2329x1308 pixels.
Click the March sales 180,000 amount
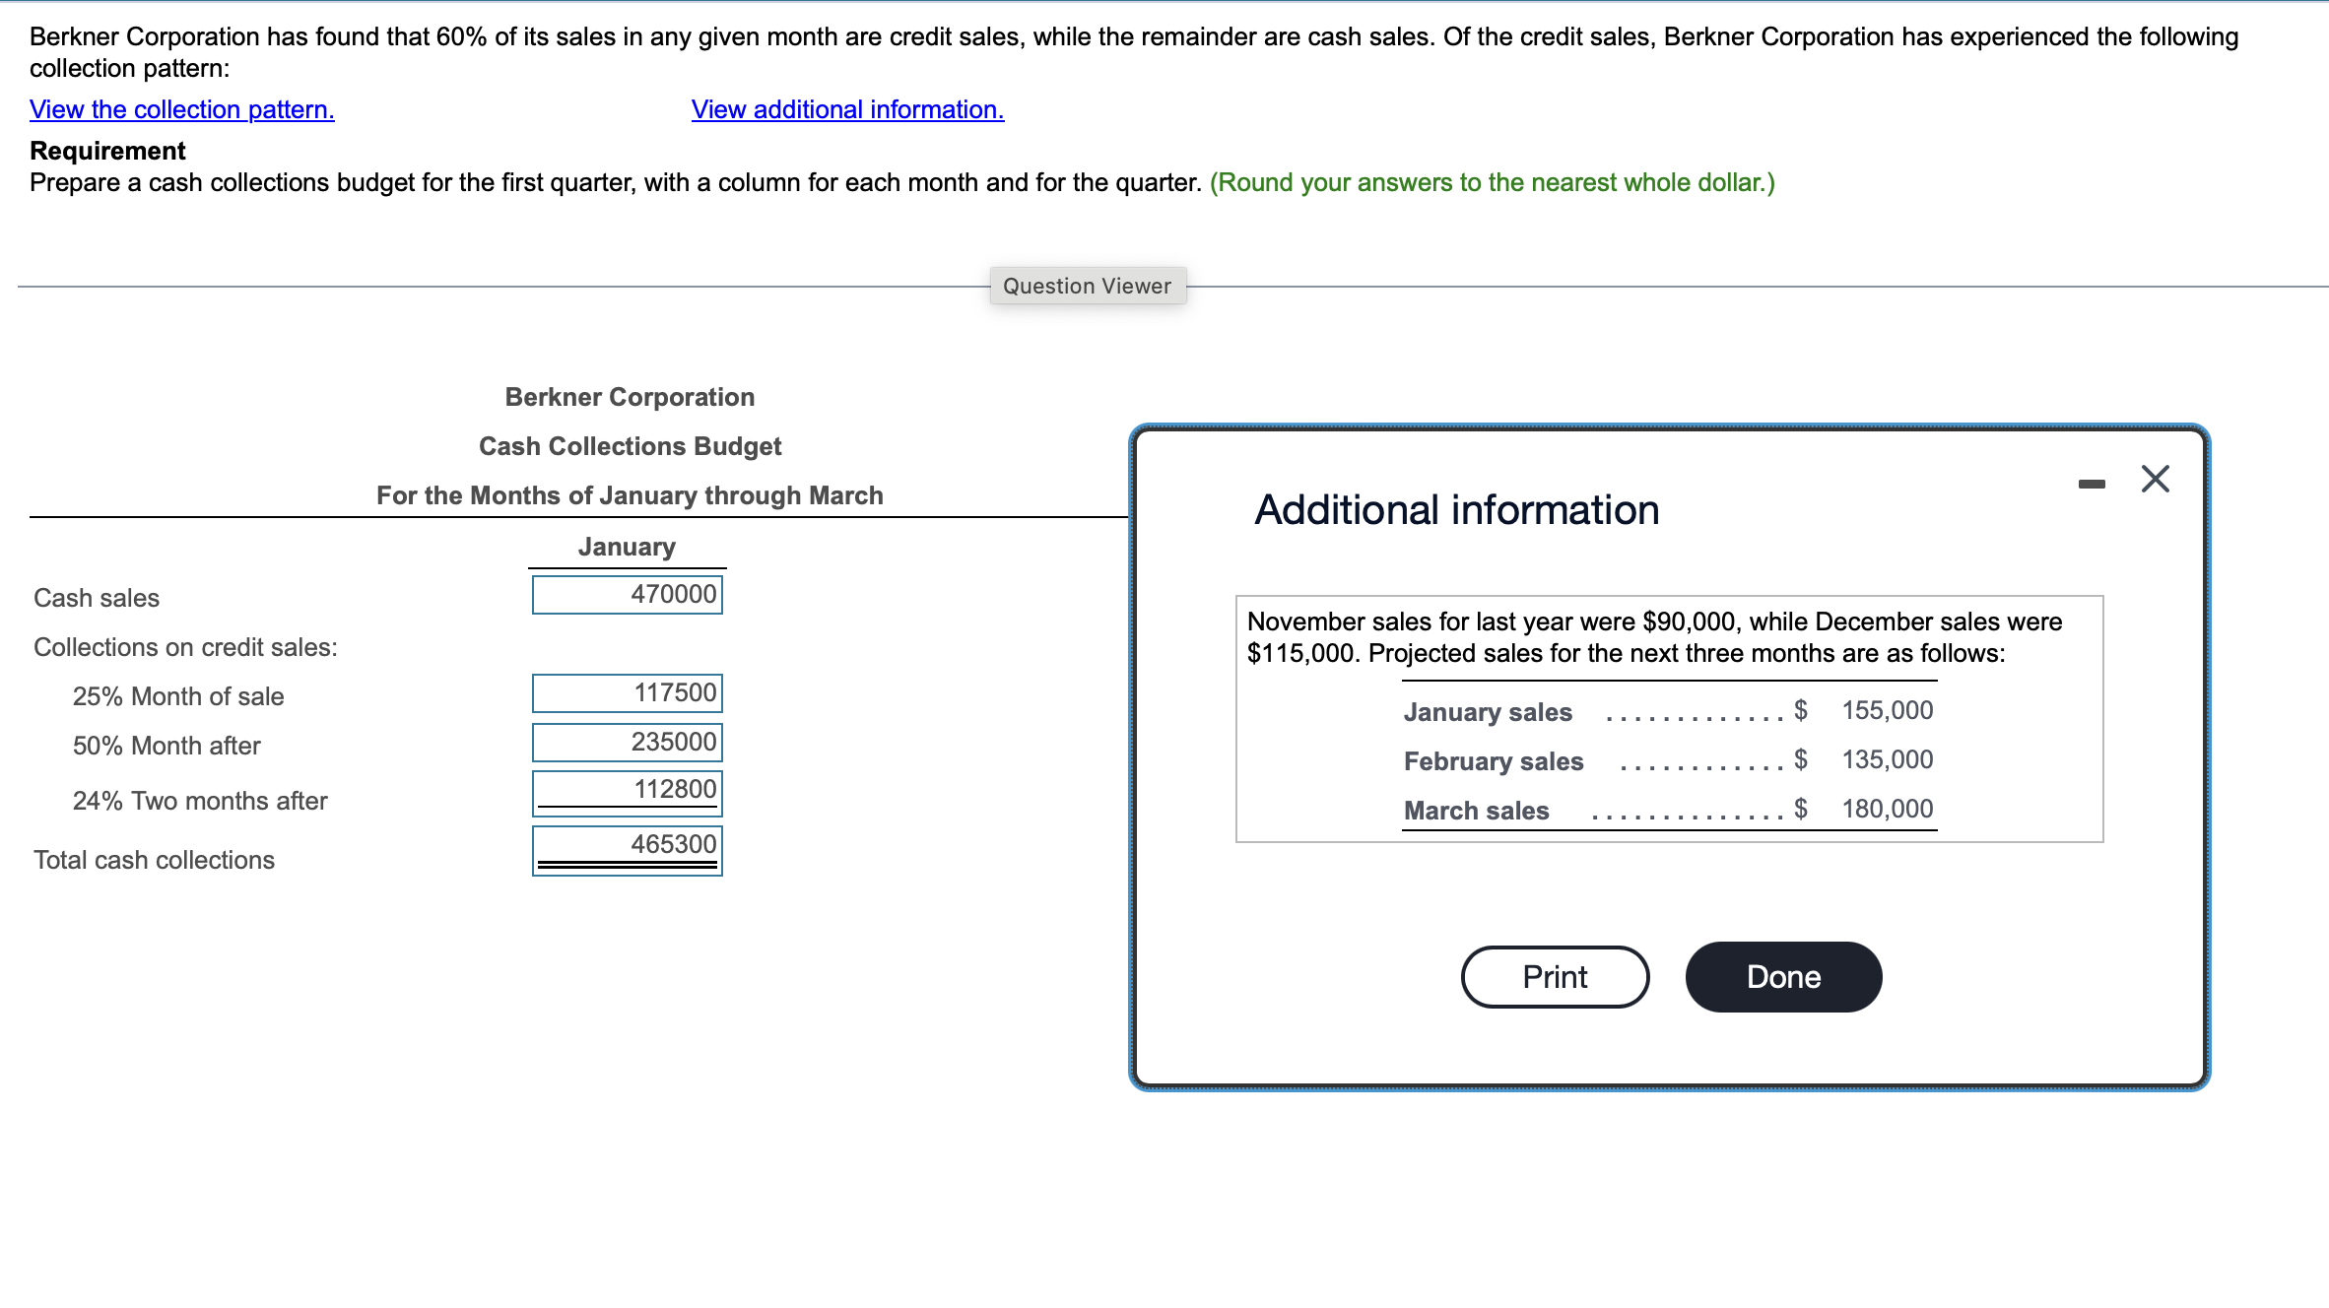(x=1887, y=810)
